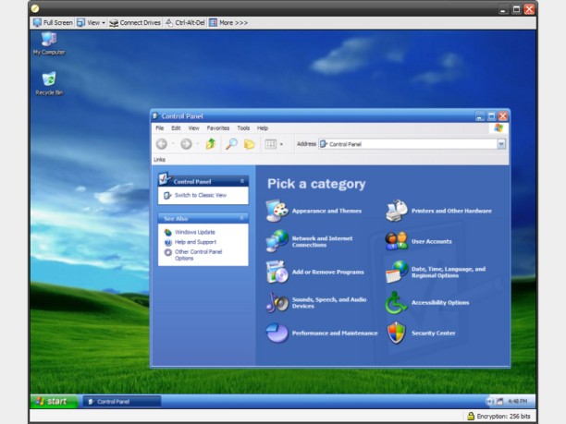Click the Security Center shield icon
Viewport: 566px width, 424px height.
point(397,333)
